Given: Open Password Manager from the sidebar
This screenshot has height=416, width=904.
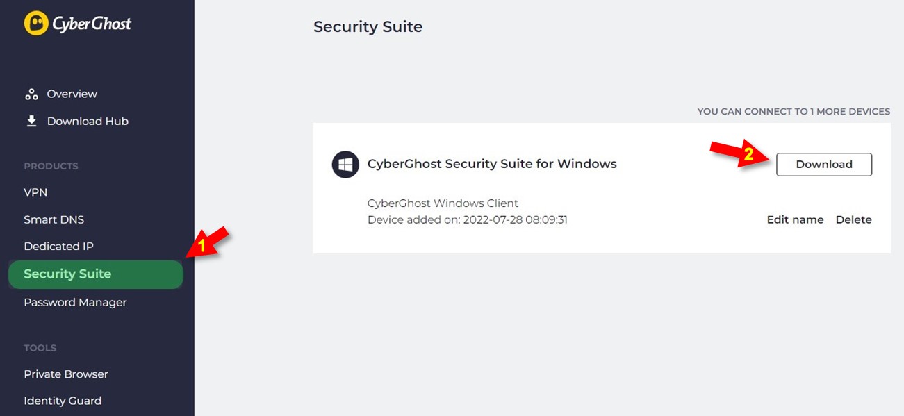Looking at the screenshot, I should click(75, 302).
